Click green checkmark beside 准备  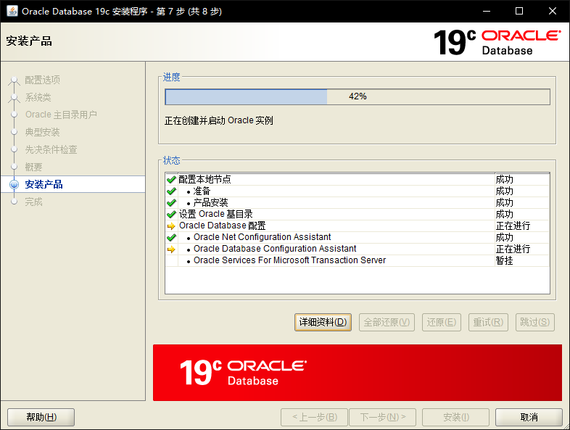[171, 191]
